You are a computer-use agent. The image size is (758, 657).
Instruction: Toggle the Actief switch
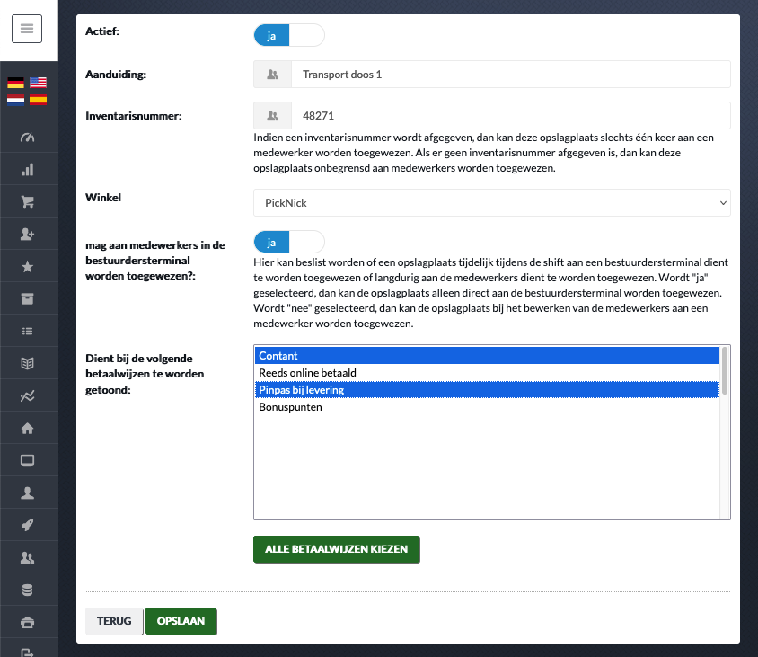click(289, 35)
